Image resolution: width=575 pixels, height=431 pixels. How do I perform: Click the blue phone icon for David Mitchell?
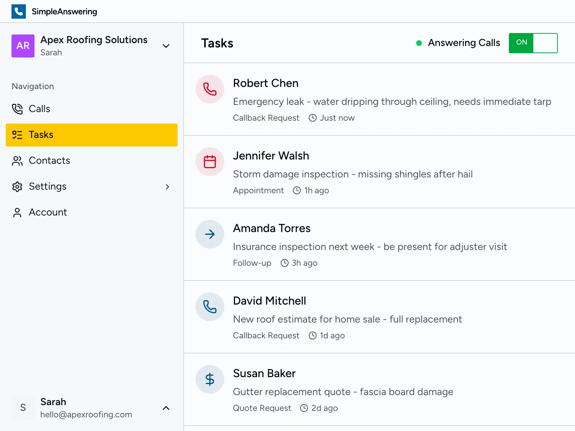[x=210, y=307]
